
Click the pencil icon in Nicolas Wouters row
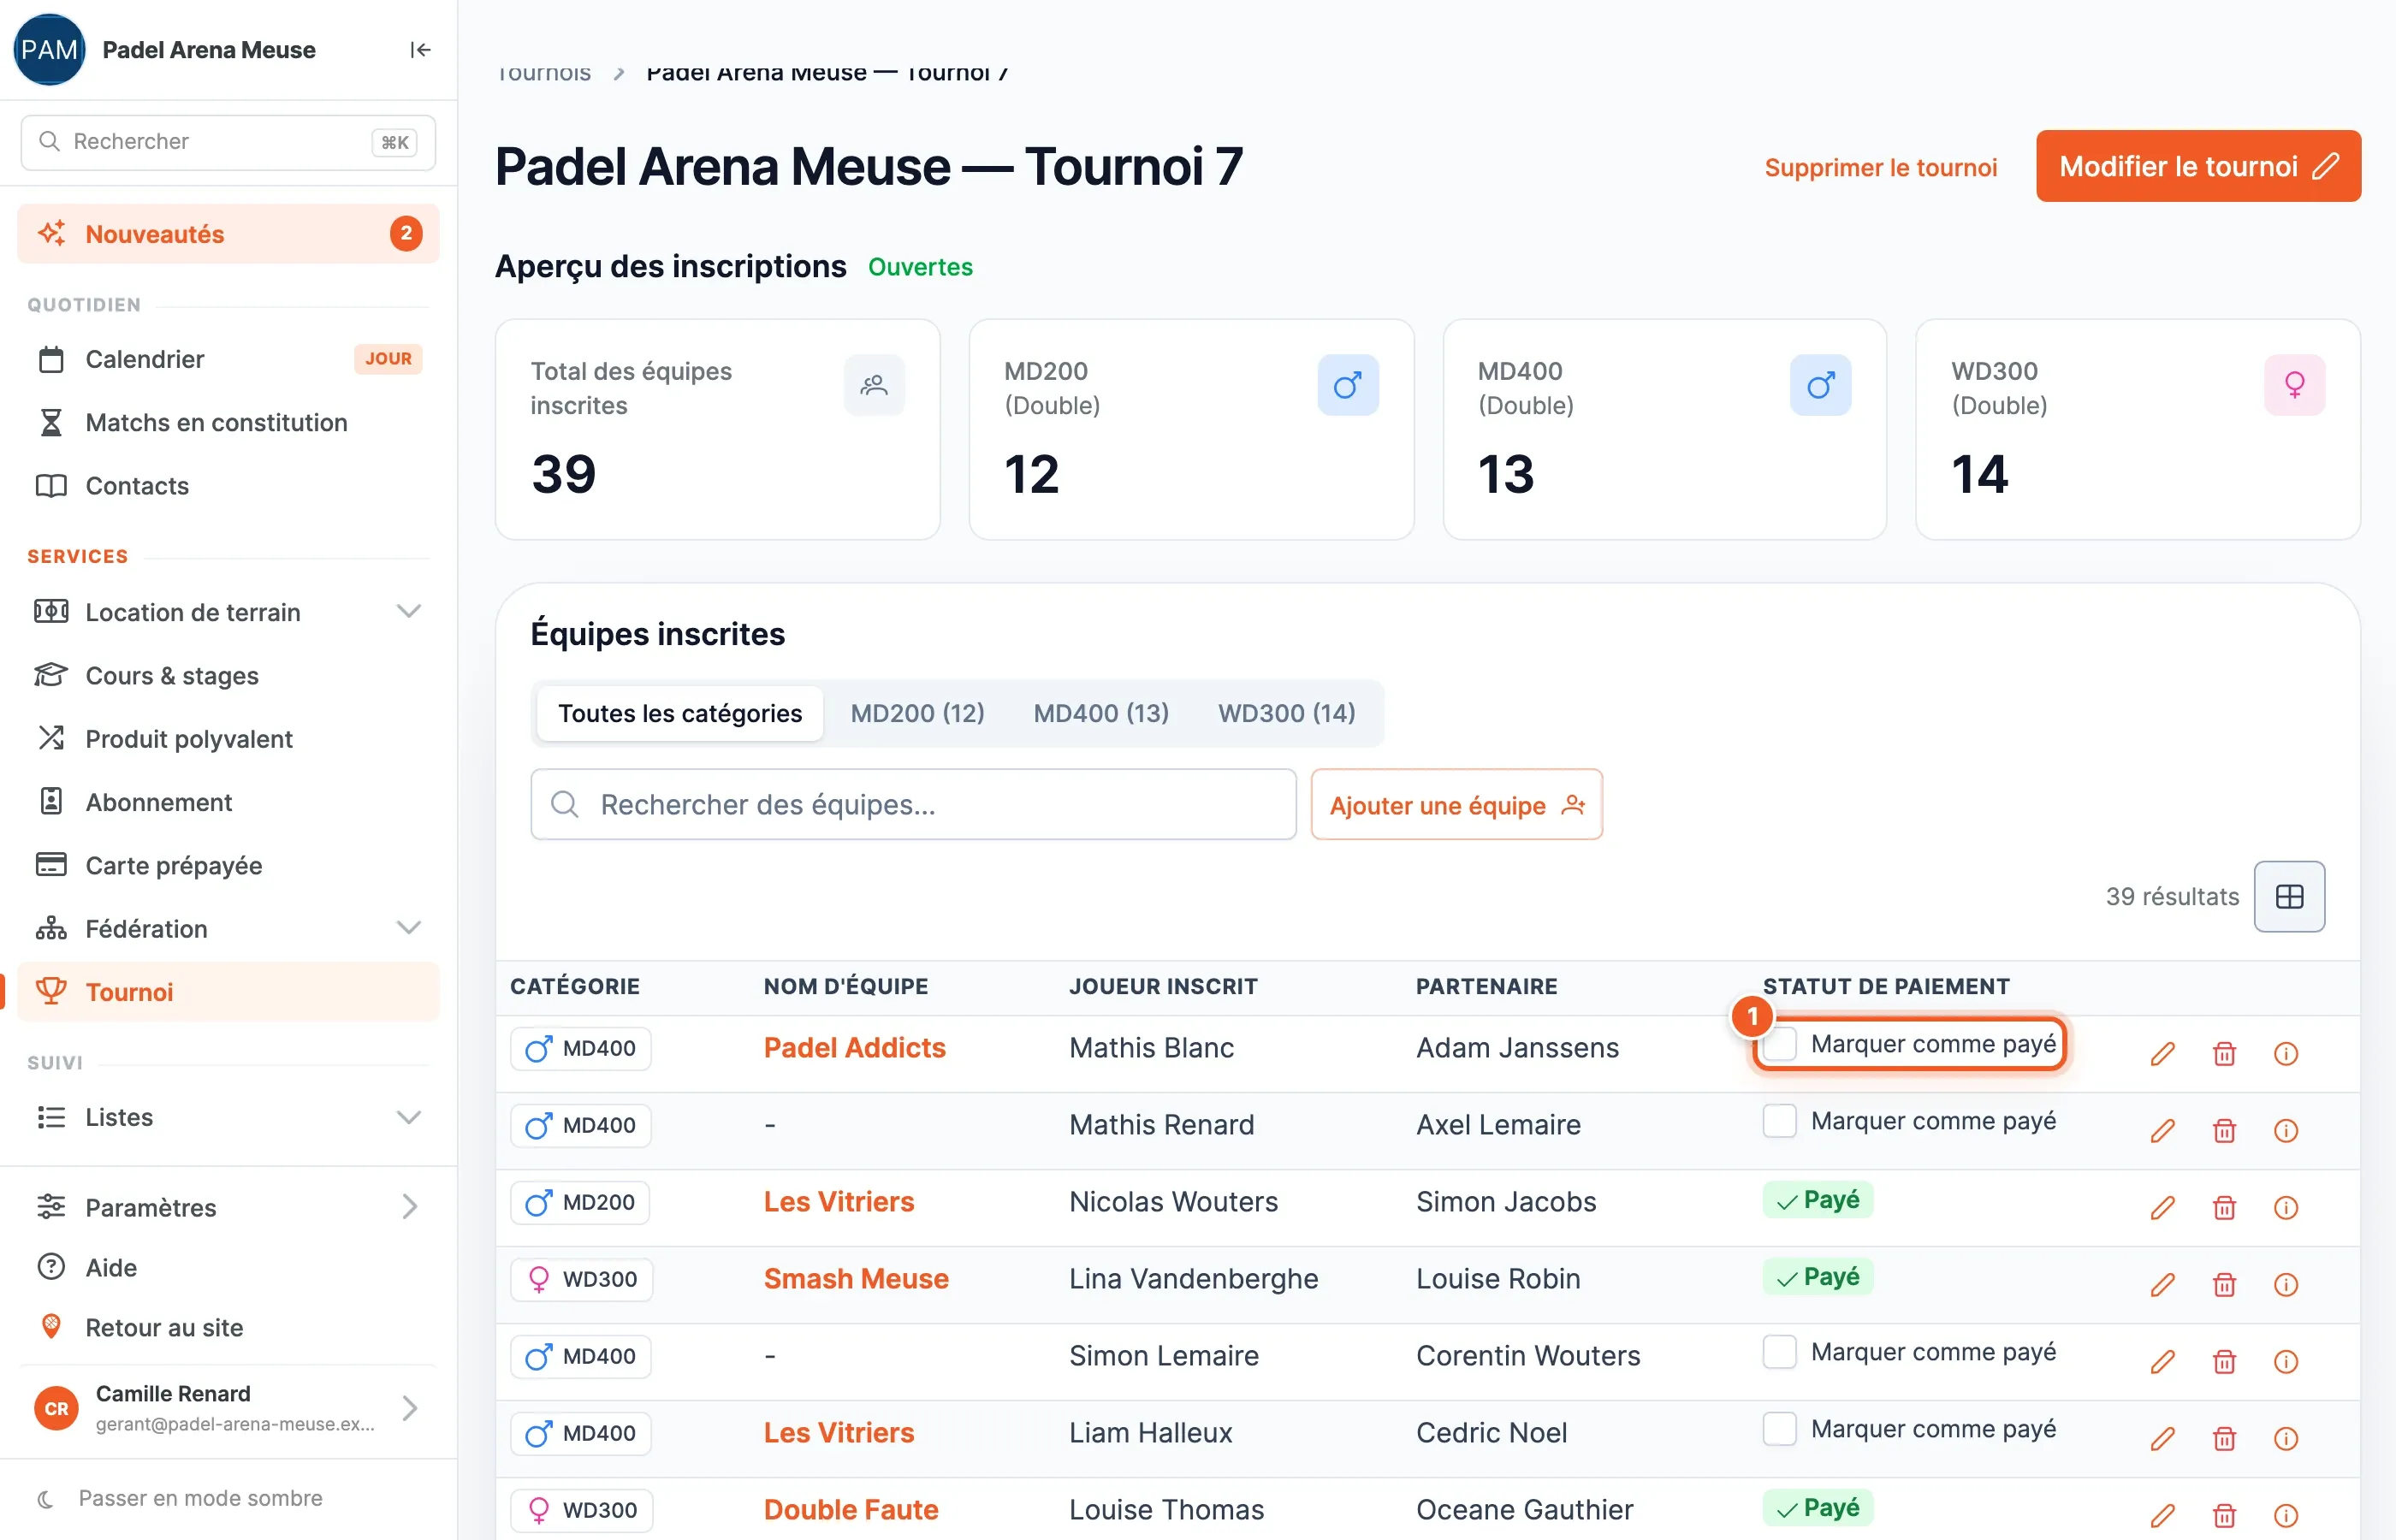coord(2163,1207)
